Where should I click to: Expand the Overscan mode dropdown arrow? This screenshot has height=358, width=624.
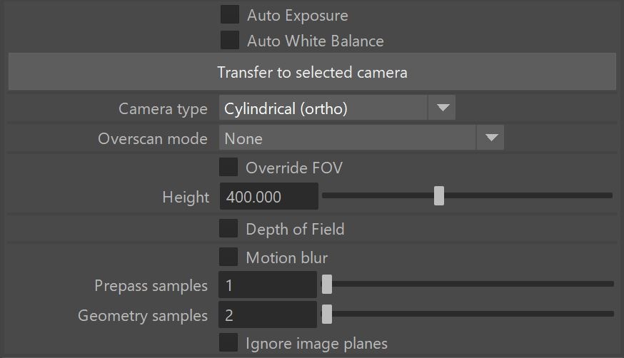(491, 138)
